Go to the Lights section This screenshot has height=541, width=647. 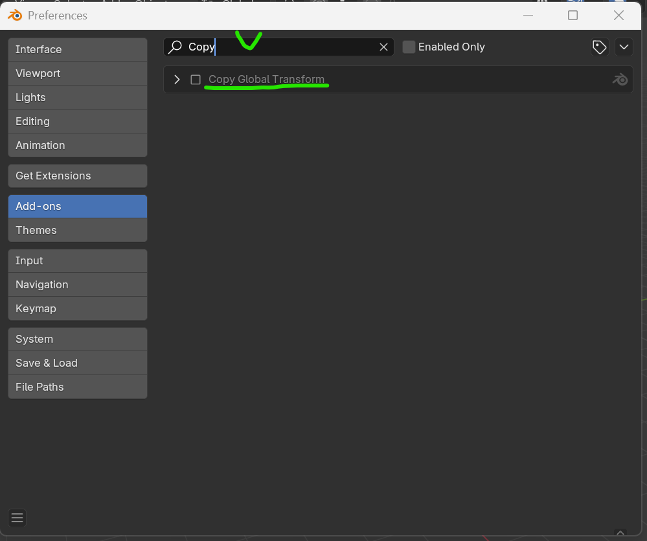point(78,98)
